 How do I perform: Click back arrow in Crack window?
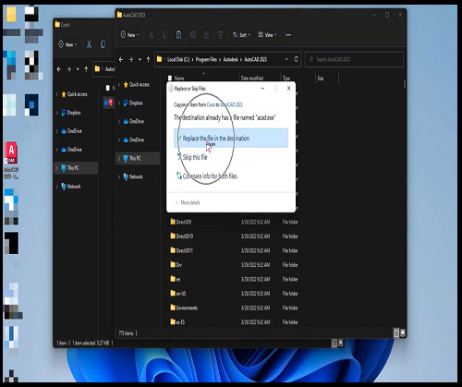click(x=59, y=69)
